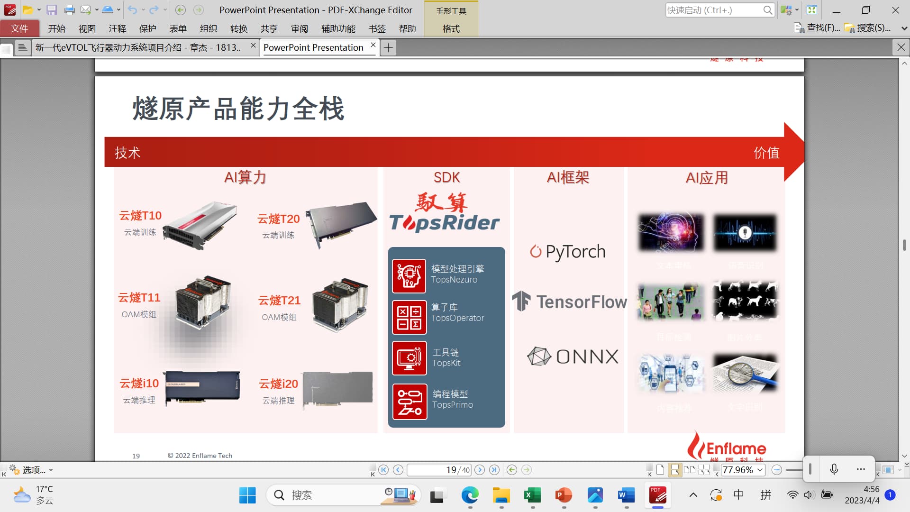
Task: Undo the last action
Action: point(132,10)
